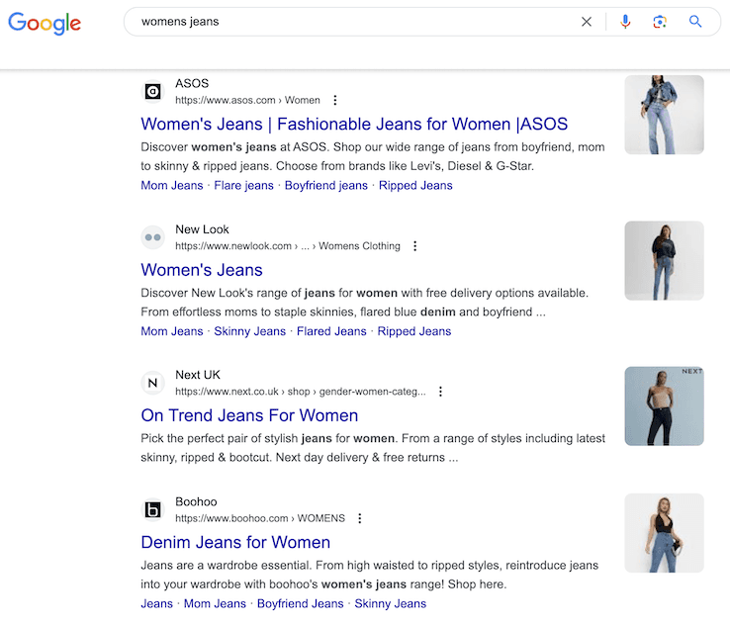
Task: Open three-dot menu for Boohoo result
Action: 360,518
